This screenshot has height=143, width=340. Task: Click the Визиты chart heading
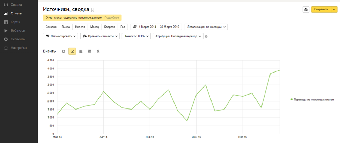pos(50,51)
